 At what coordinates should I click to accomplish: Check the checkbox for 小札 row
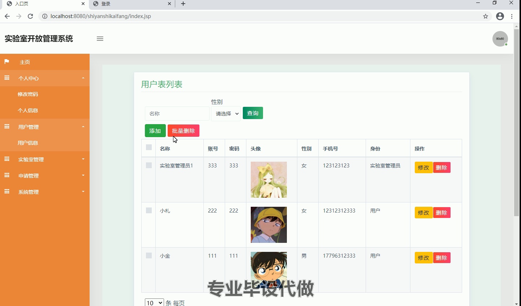click(148, 210)
